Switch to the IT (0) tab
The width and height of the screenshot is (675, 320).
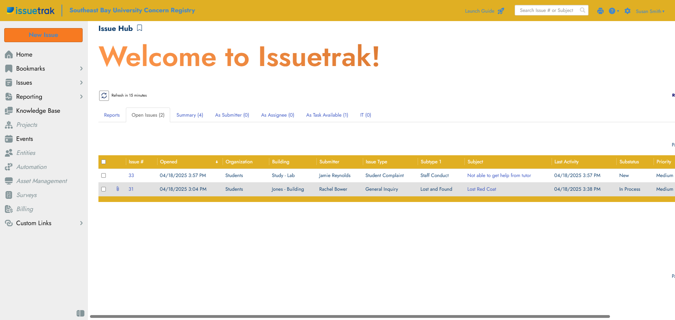(366, 115)
